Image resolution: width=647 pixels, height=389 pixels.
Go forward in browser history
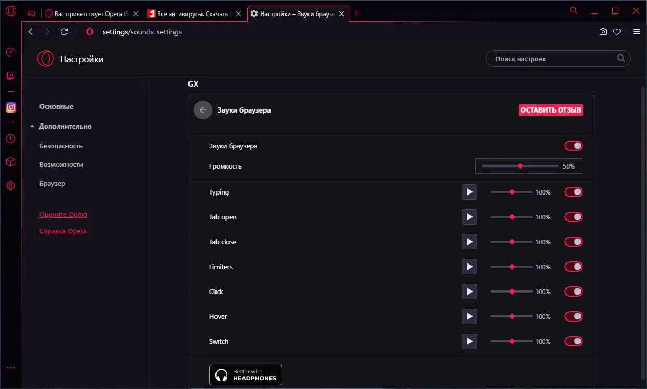[x=47, y=32]
